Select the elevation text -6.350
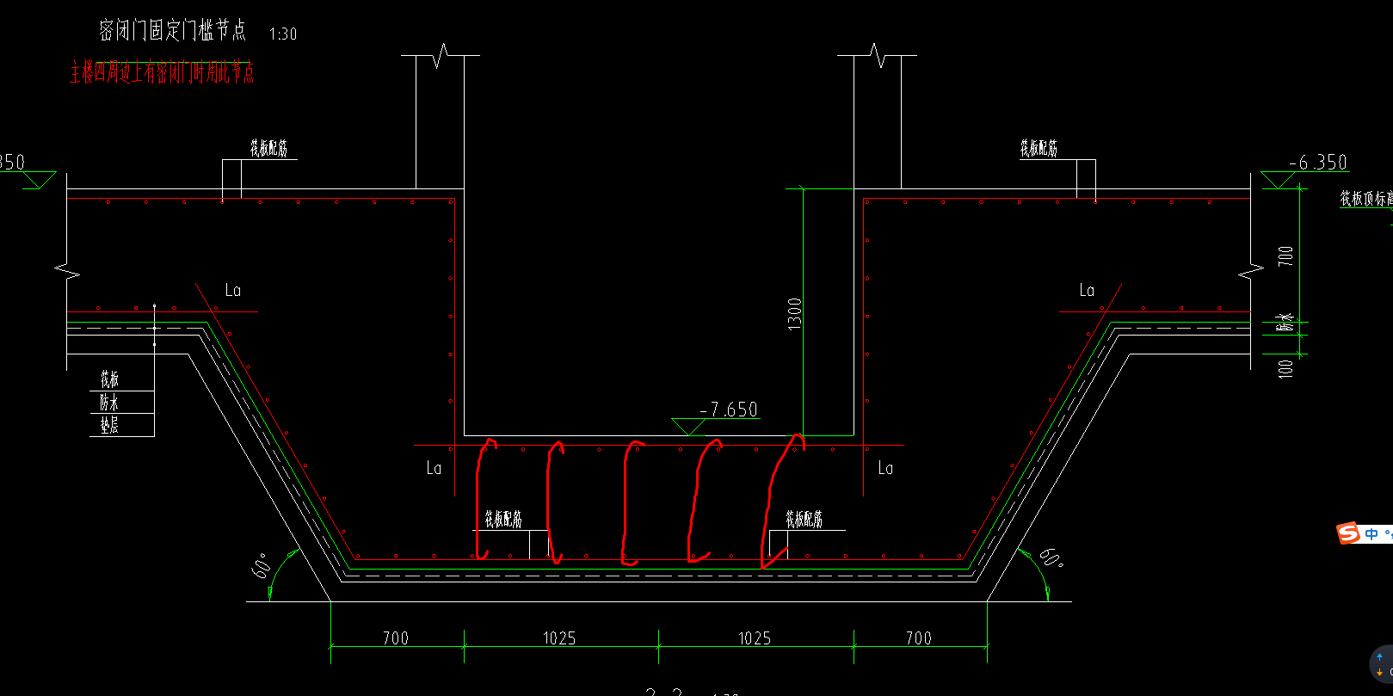 [x=1318, y=162]
